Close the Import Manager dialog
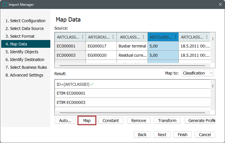Viewport: 225px width, 143px height. pyautogui.click(x=220, y=5)
